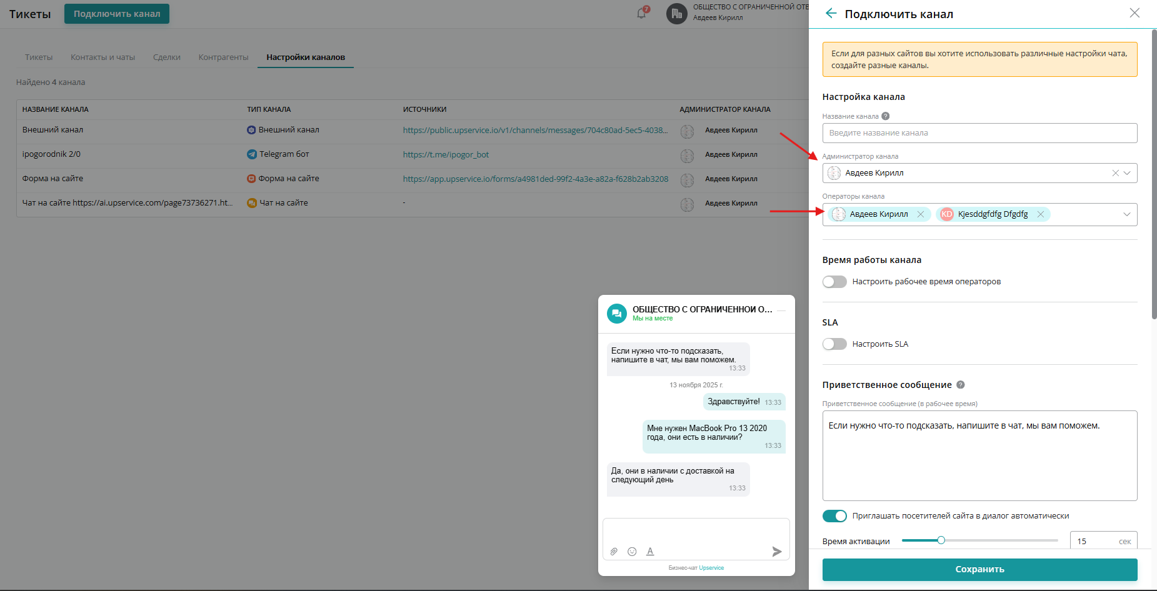Select the Форма на сайте name cell
This screenshot has width=1157, height=591.
(53, 179)
